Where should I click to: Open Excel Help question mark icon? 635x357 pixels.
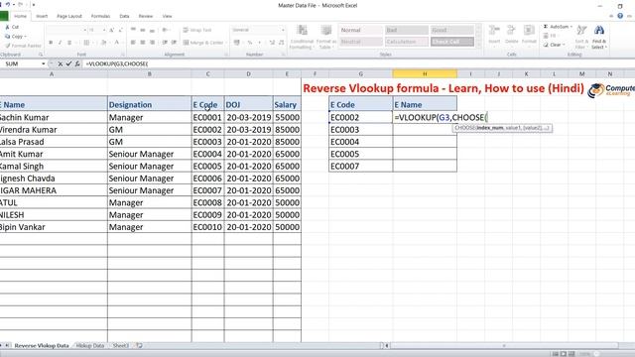[620, 16]
